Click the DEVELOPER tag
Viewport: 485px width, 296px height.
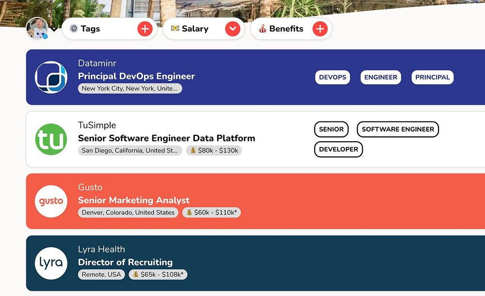pyautogui.click(x=339, y=149)
